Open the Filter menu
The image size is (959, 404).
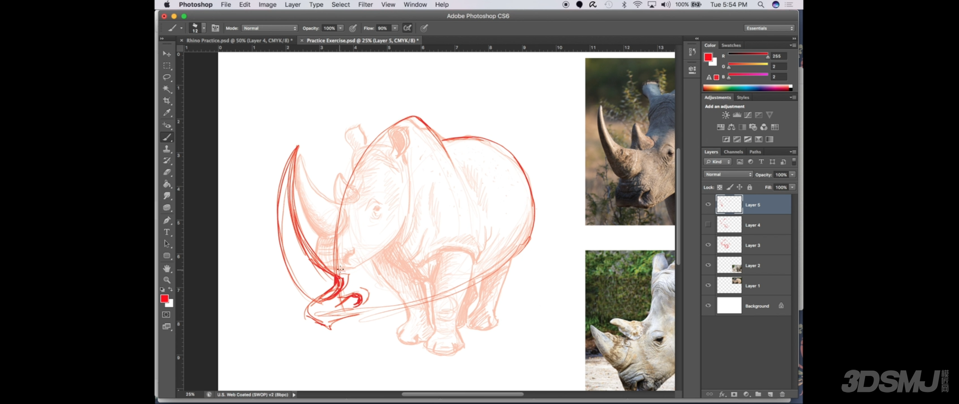pos(365,4)
